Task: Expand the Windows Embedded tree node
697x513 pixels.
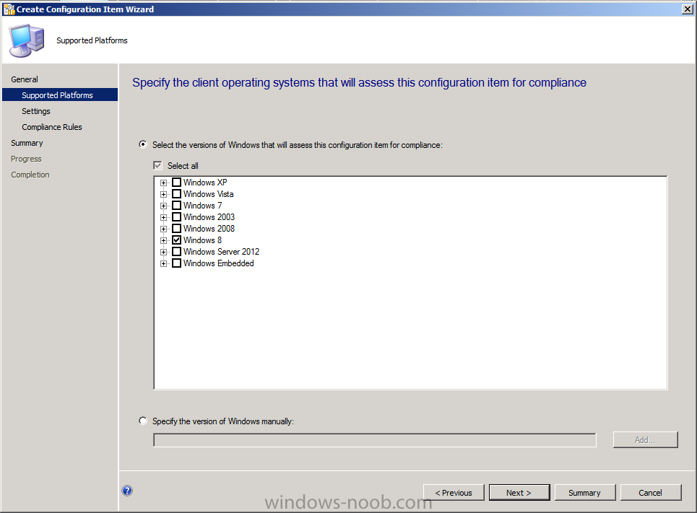Action: pyautogui.click(x=163, y=263)
